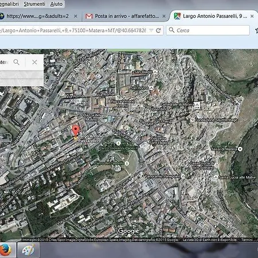258x258 pixels.
Task: Open Paint from the taskbar
Action: pos(28,250)
